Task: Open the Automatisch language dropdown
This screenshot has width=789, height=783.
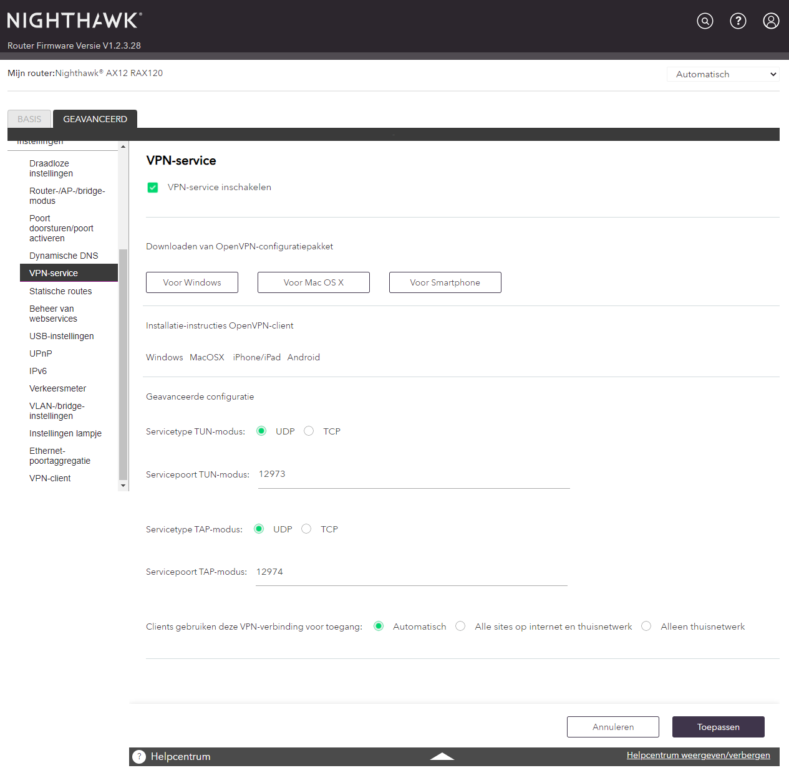Action: click(x=723, y=74)
